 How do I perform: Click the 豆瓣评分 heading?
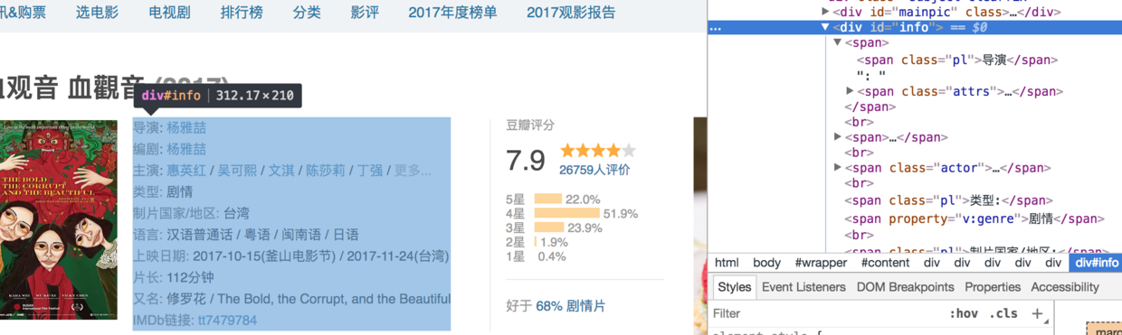pos(530,126)
